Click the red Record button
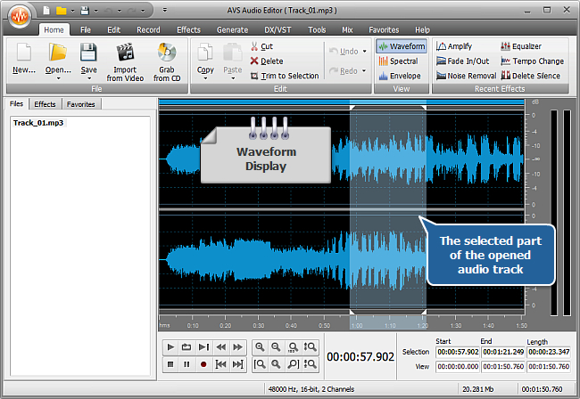The width and height of the screenshot is (580, 399). click(x=203, y=364)
